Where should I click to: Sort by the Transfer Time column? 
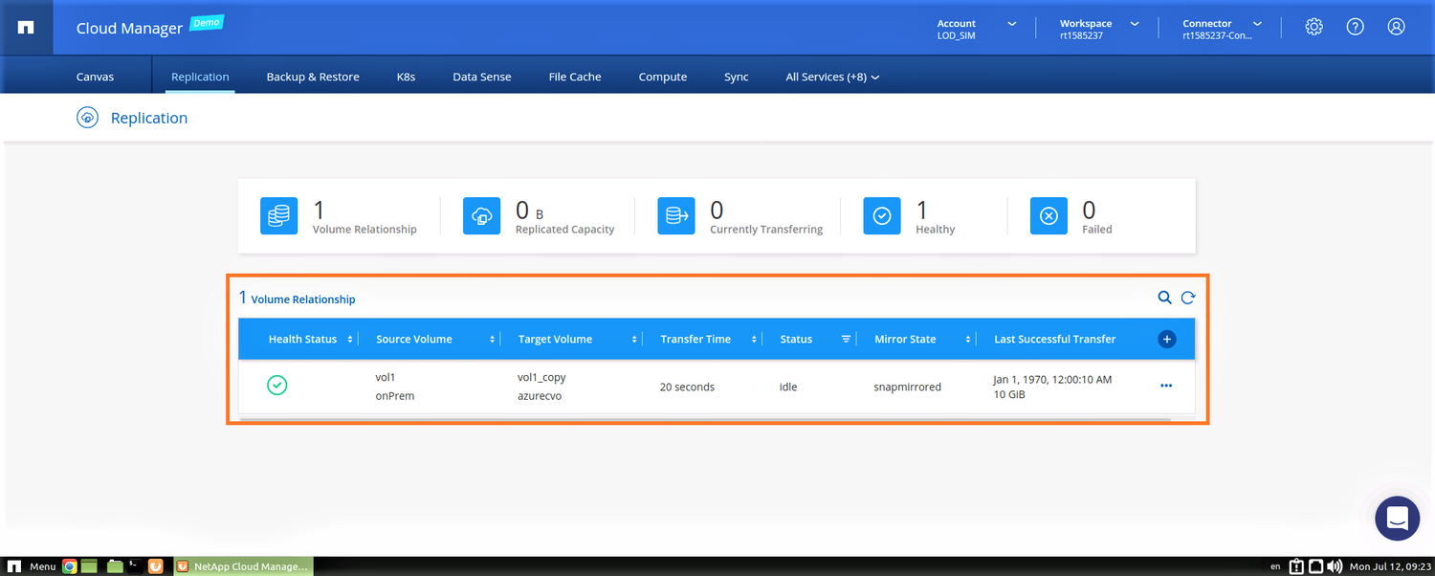tap(754, 339)
